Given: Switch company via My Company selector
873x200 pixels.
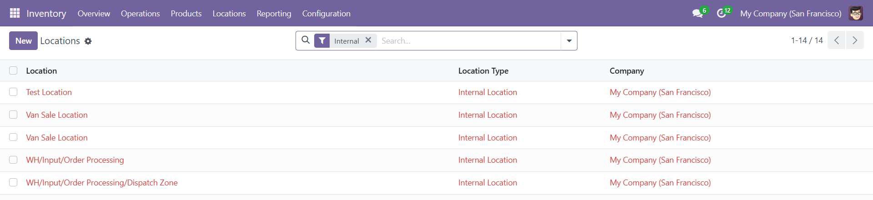Looking at the screenshot, I should point(790,14).
